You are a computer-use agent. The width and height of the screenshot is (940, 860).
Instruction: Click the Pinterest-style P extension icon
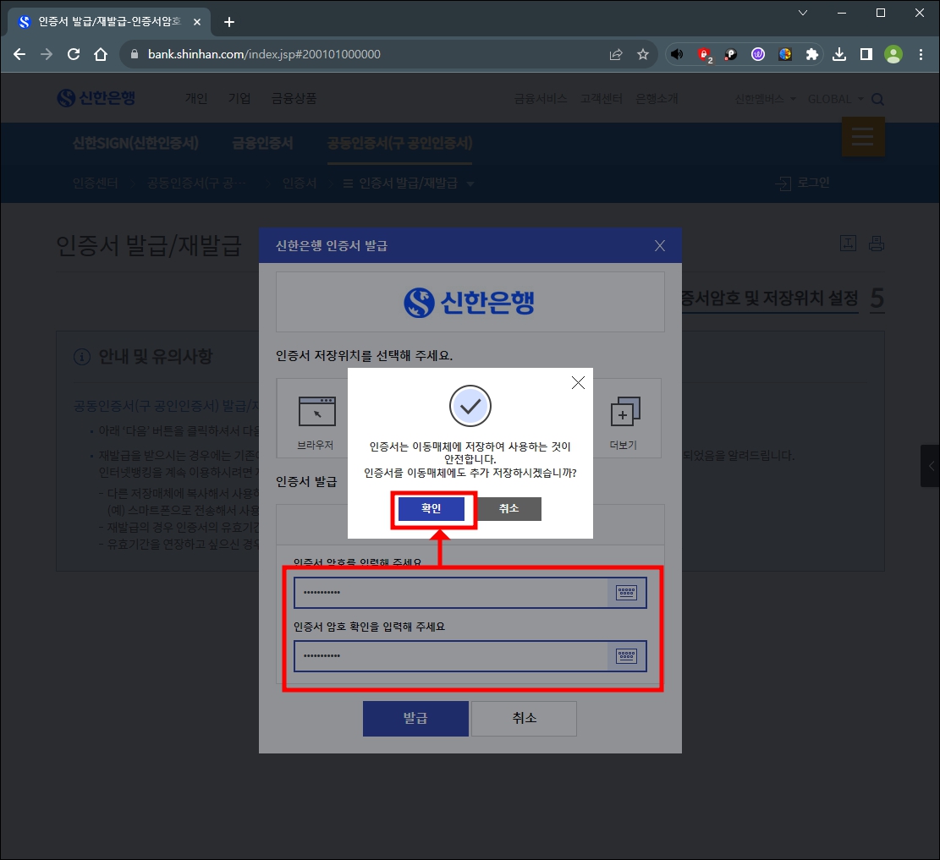(731, 54)
